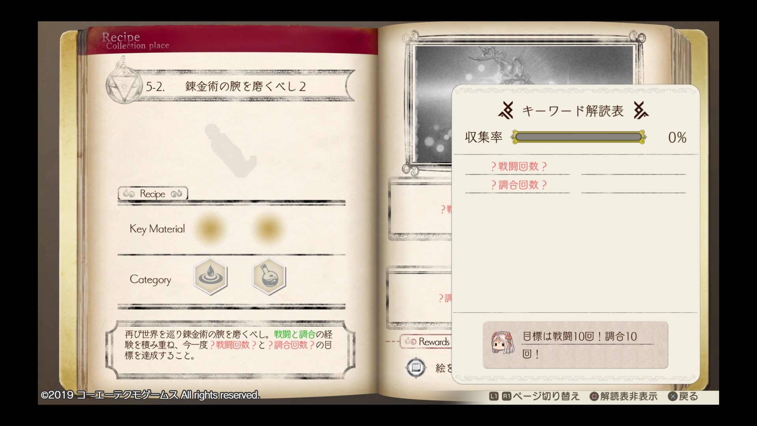Select the ?調合回数? keyword row in table
Screen dimensions: 757x426
pyautogui.click(x=576, y=185)
